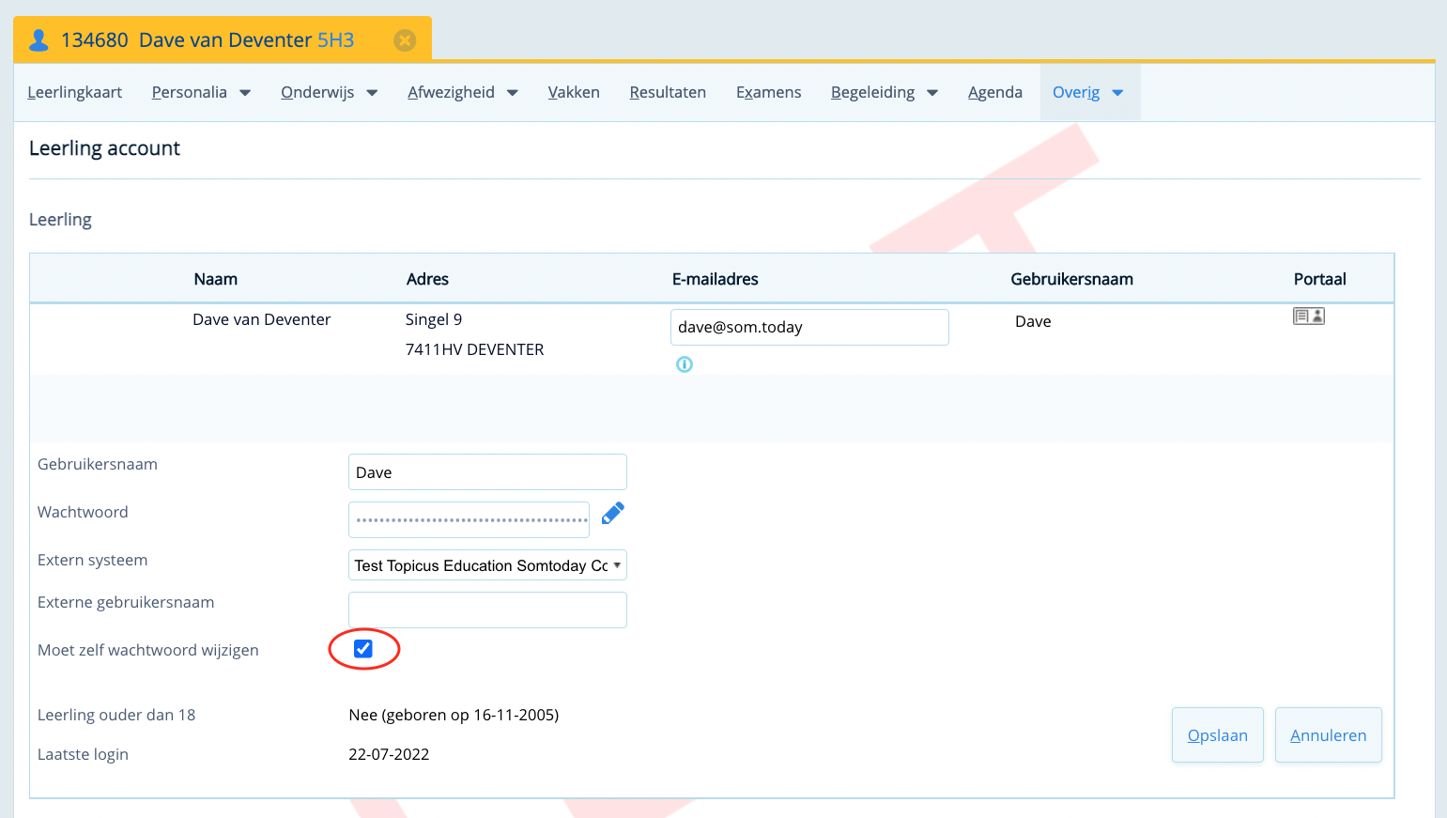The image size is (1447, 818).
Task: Click the name Dave van Deventer in the table
Action: point(262,319)
